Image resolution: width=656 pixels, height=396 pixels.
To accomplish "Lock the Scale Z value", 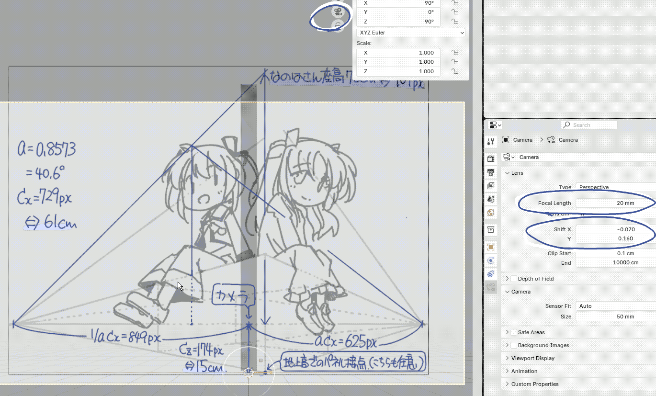I will pos(455,71).
